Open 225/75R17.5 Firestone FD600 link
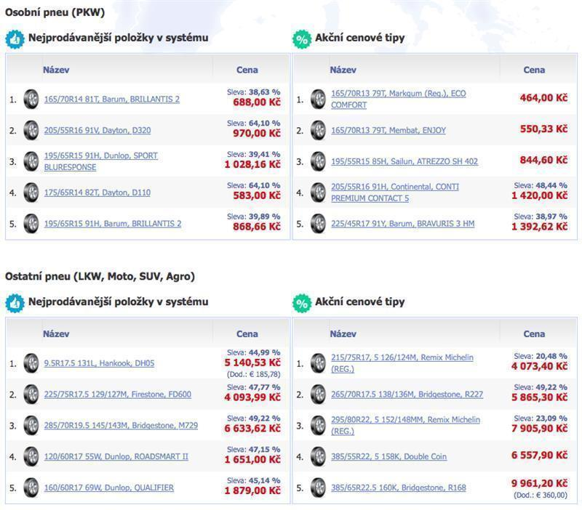 click(x=118, y=394)
